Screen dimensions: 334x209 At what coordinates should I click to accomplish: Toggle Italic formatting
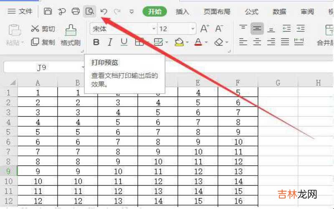point(110,42)
